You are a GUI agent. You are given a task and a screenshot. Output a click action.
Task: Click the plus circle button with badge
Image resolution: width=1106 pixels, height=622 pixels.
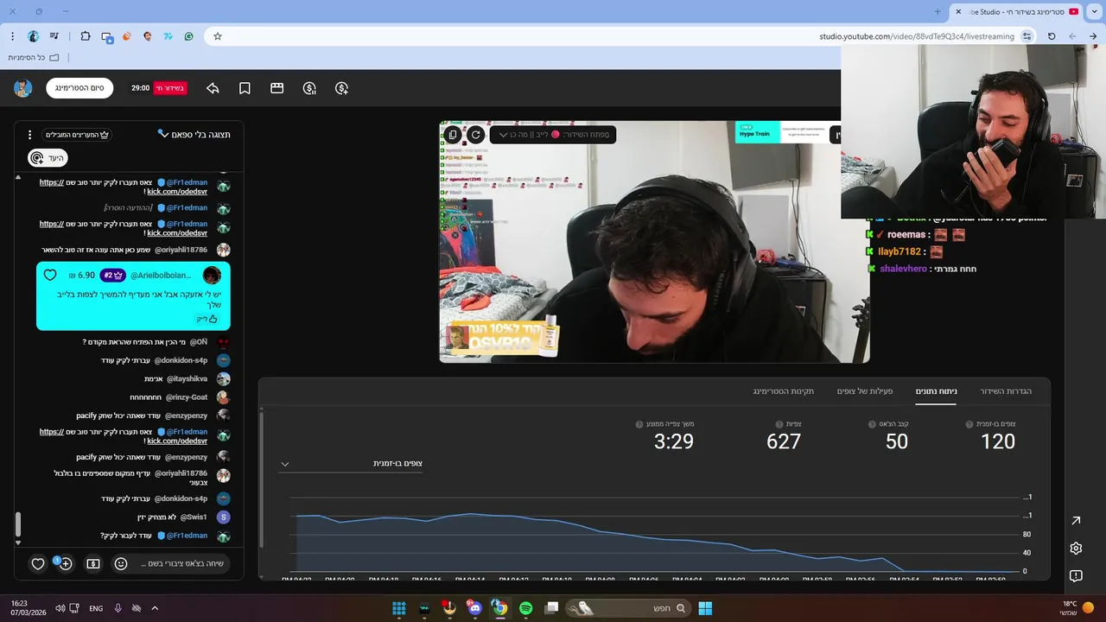(x=65, y=564)
